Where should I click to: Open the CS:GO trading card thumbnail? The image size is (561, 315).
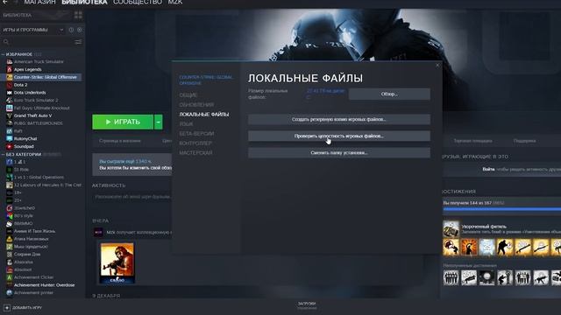coord(117,263)
